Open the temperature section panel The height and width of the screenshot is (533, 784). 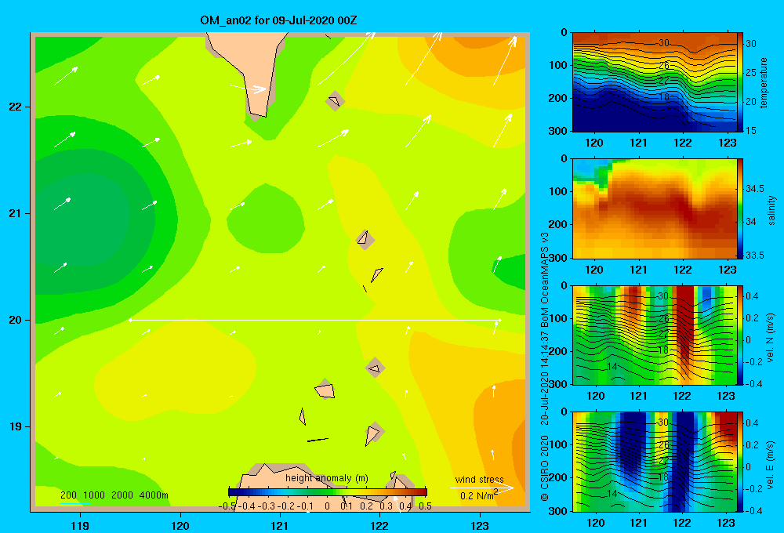[655, 82]
